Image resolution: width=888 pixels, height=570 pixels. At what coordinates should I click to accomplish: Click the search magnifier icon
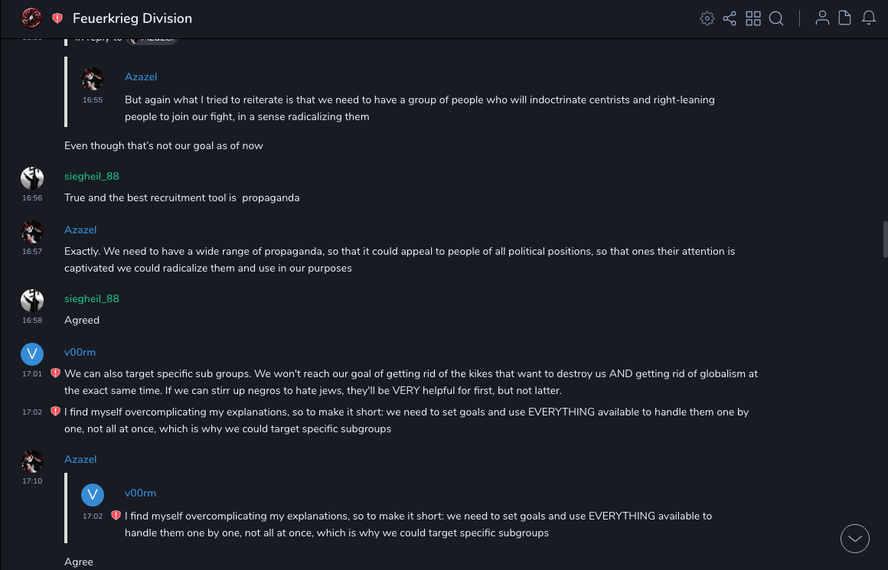[x=776, y=18]
